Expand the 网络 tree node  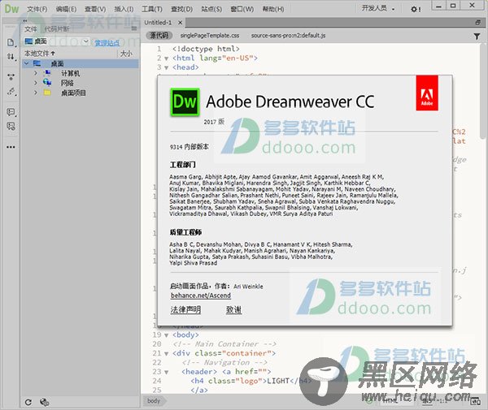pos(36,83)
